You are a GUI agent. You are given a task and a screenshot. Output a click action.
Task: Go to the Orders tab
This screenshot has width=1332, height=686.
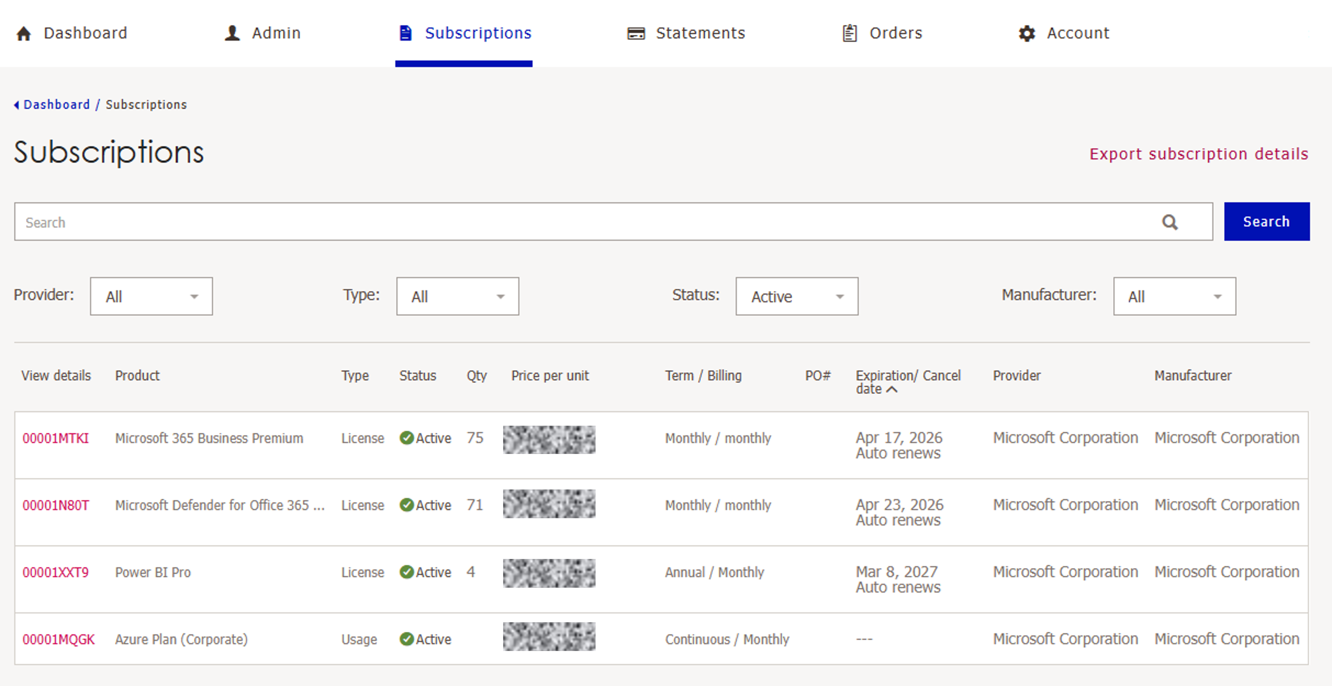click(x=895, y=33)
